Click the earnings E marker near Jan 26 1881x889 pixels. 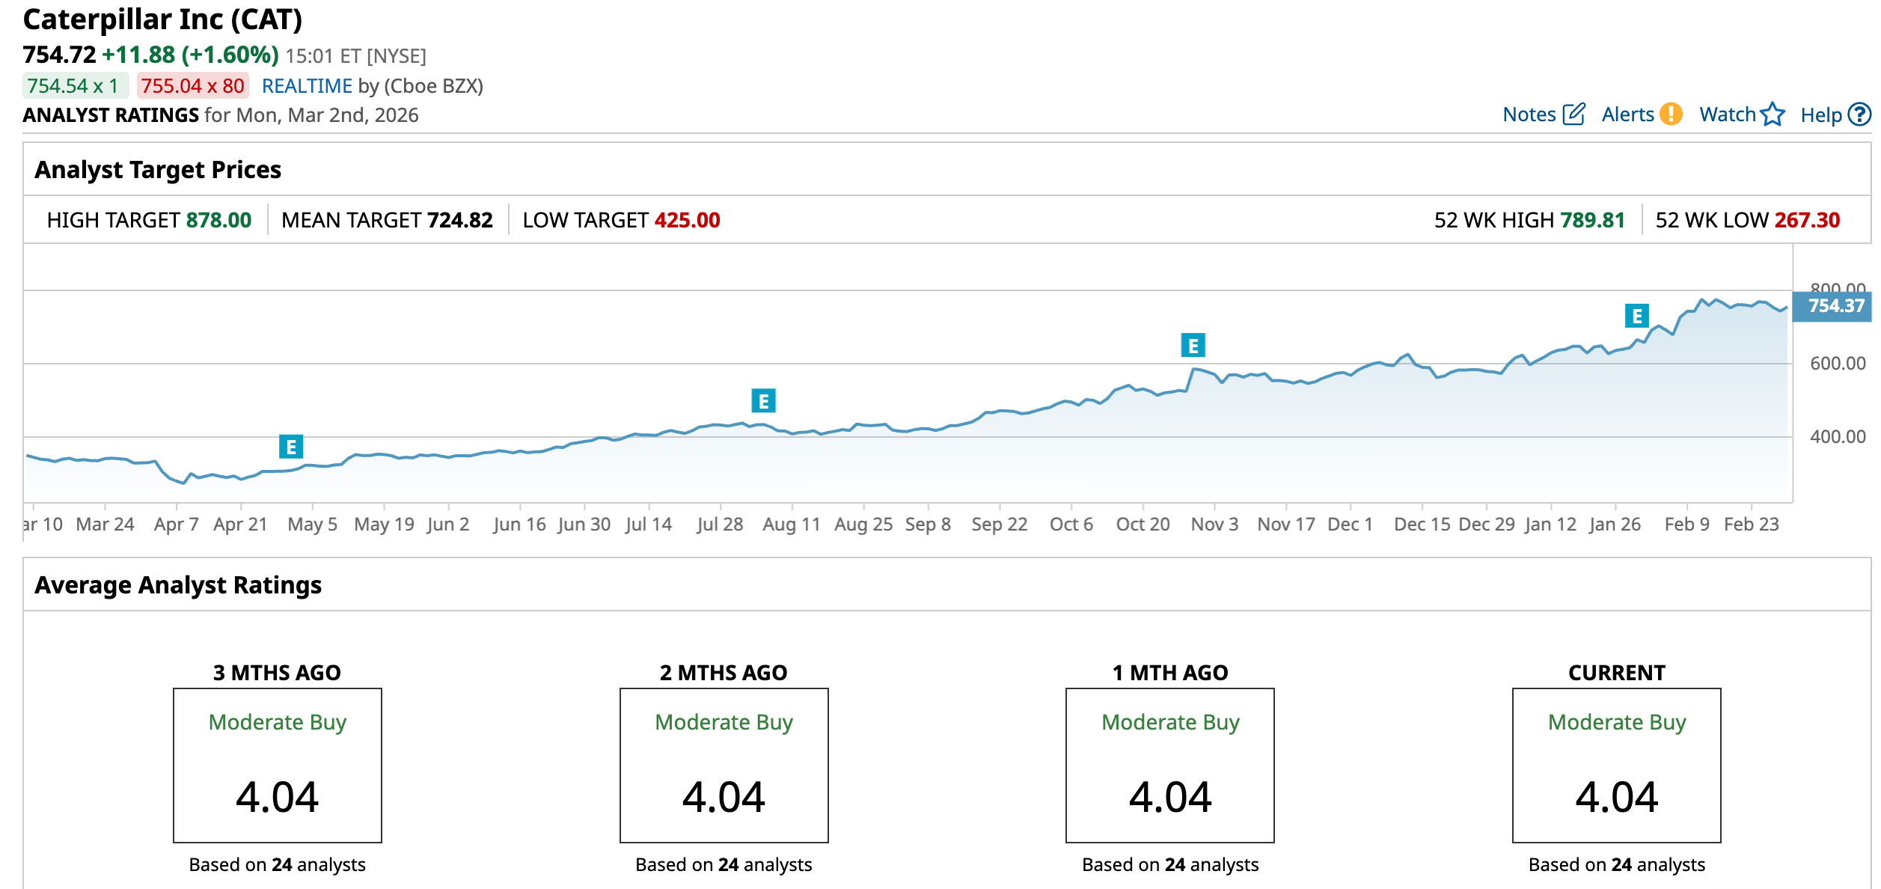(1636, 316)
